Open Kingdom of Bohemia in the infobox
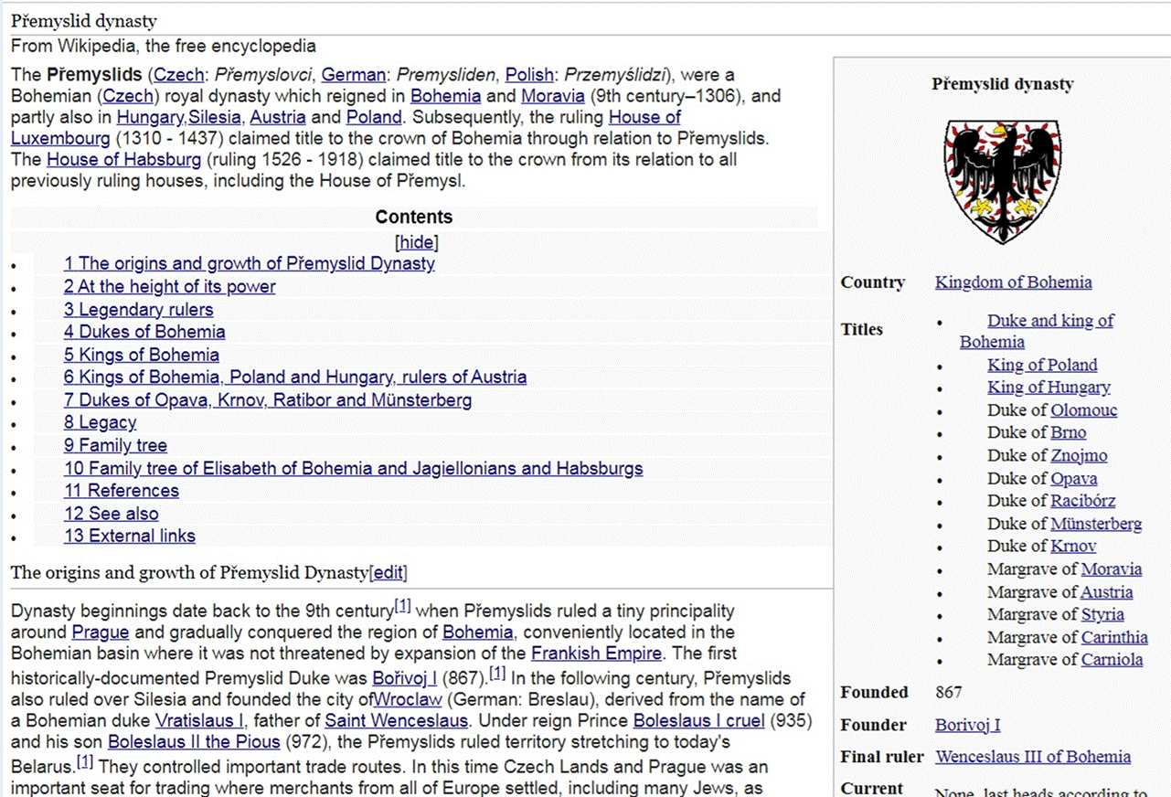 point(1013,282)
